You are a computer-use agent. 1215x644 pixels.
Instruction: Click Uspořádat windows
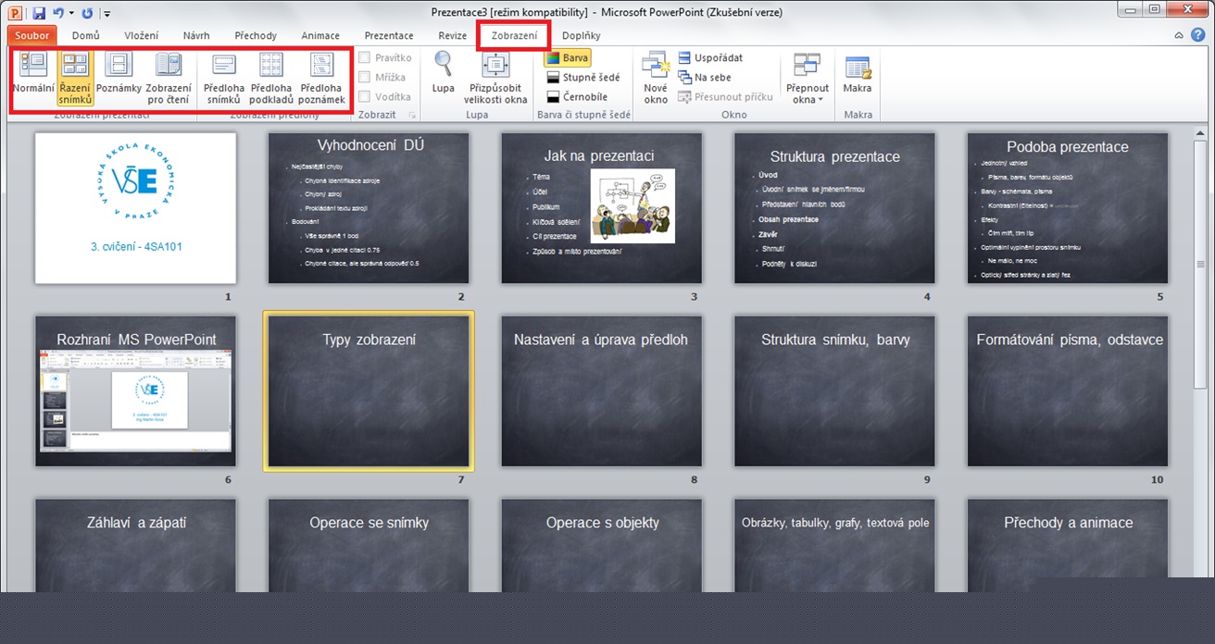[710, 57]
